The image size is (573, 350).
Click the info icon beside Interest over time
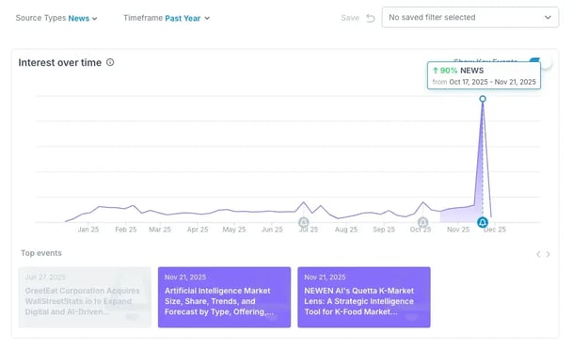110,62
